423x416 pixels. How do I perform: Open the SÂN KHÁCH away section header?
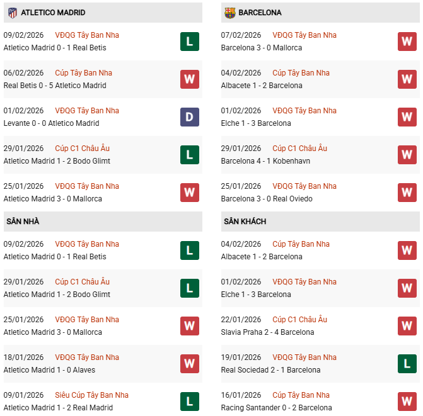point(245,222)
